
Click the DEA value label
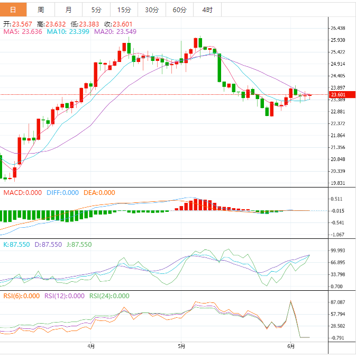click(98, 193)
